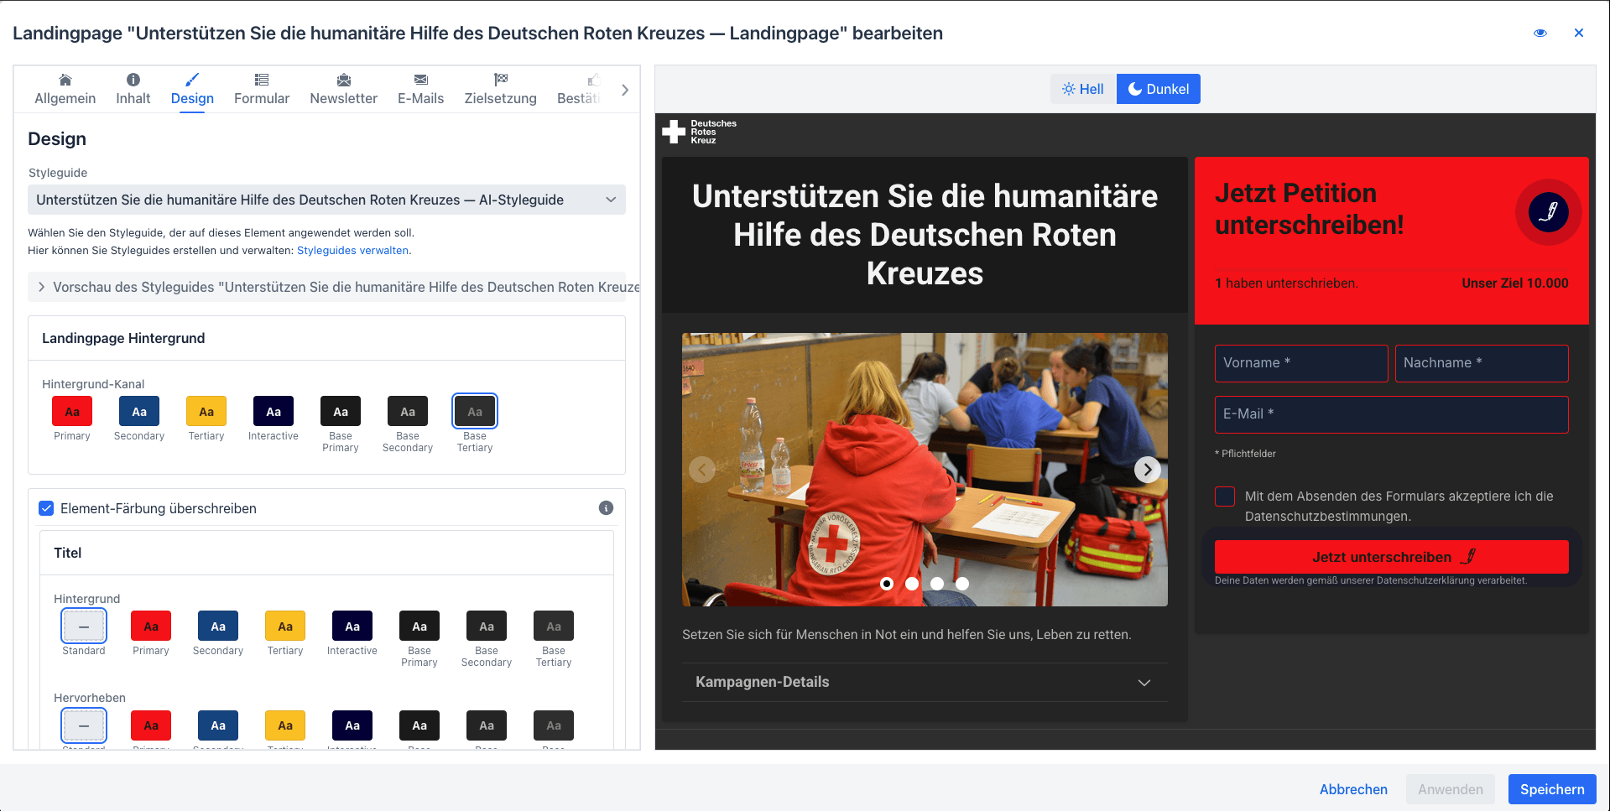Uncheck Element-Färbung überschreiben checkbox

tap(47, 508)
